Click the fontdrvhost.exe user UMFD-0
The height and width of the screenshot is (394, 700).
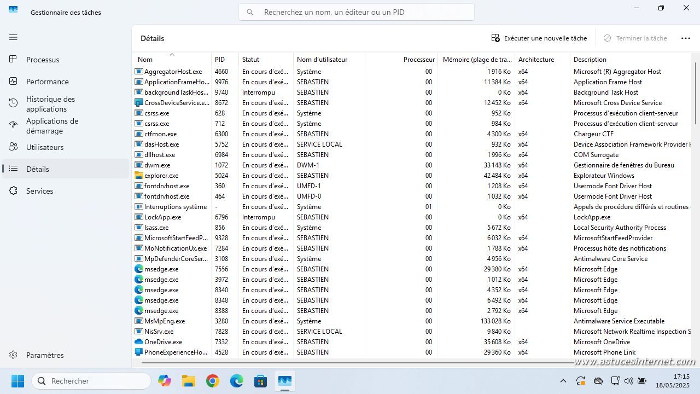309,196
